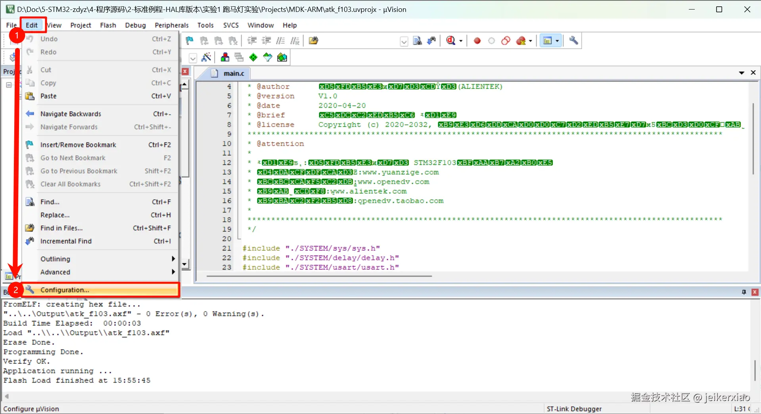Toggle Build Output auto-hide pin
761x414 pixels.
click(744, 292)
